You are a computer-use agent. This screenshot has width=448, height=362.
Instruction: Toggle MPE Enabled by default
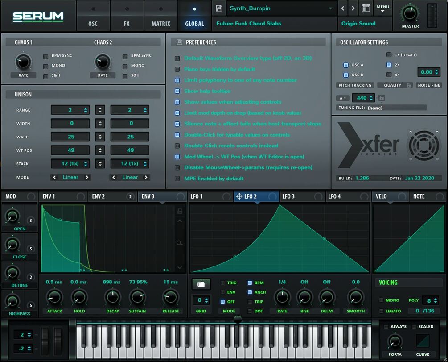pyautogui.click(x=177, y=179)
